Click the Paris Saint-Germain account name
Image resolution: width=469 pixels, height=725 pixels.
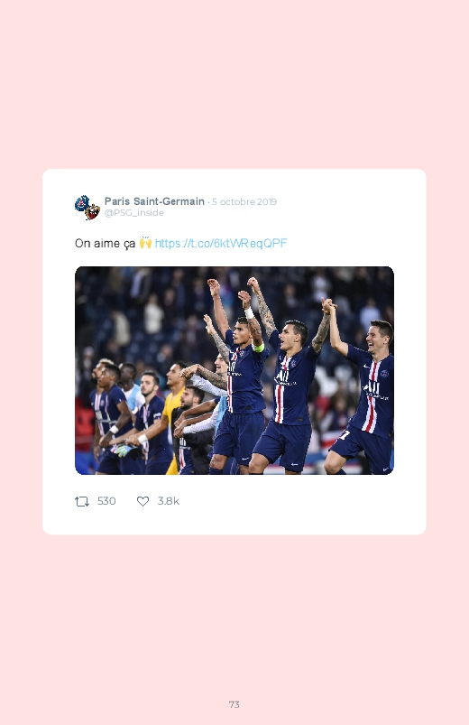coord(154,201)
